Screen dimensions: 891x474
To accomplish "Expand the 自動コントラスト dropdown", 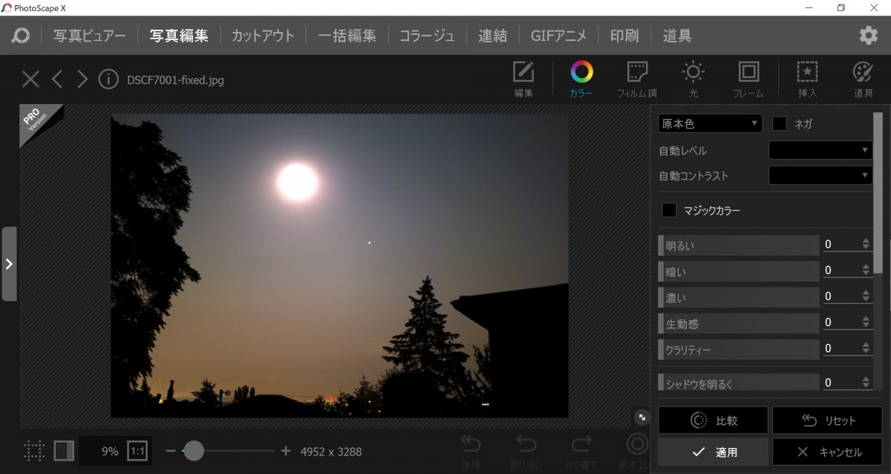I will (x=820, y=176).
